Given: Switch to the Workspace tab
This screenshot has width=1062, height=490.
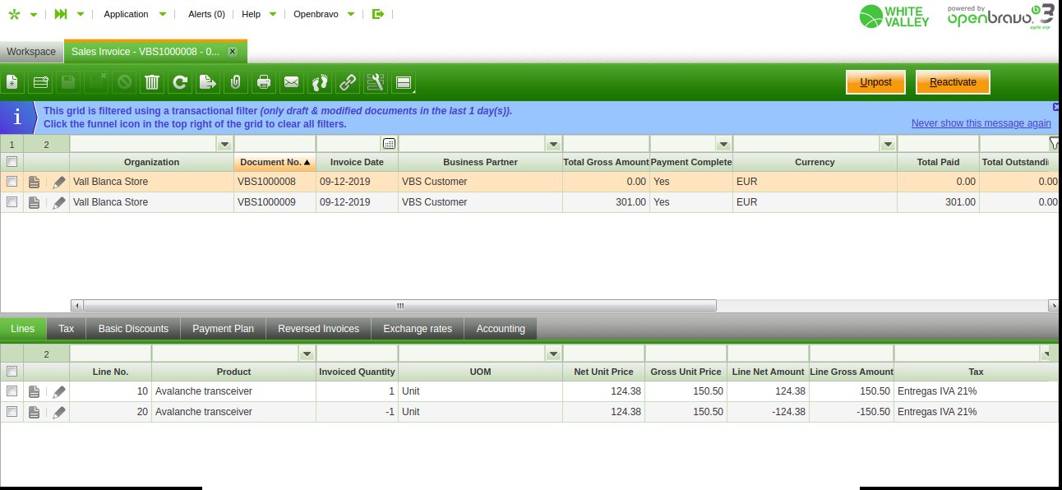Looking at the screenshot, I should pyautogui.click(x=31, y=52).
